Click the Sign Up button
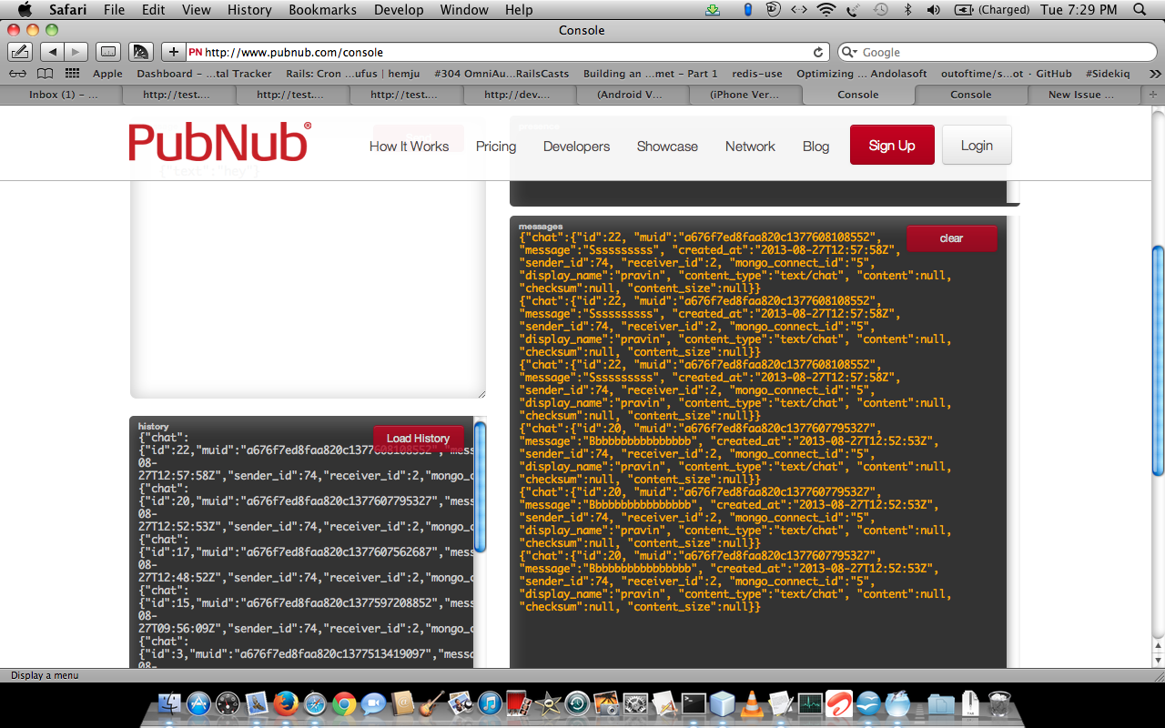This screenshot has height=728, width=1165. pos(892,145)
